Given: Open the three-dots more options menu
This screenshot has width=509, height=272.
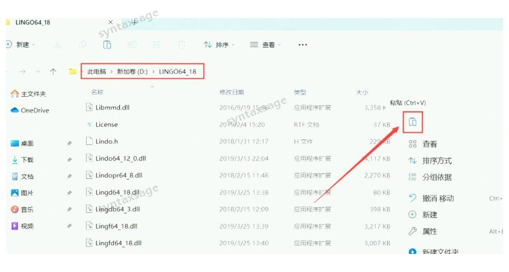Looking at the screenshot, I should [x=302, y=45].
